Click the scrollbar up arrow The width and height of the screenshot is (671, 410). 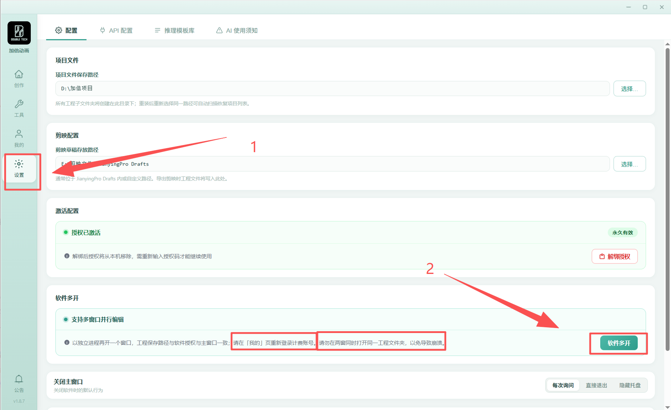[x=667, y=44]
